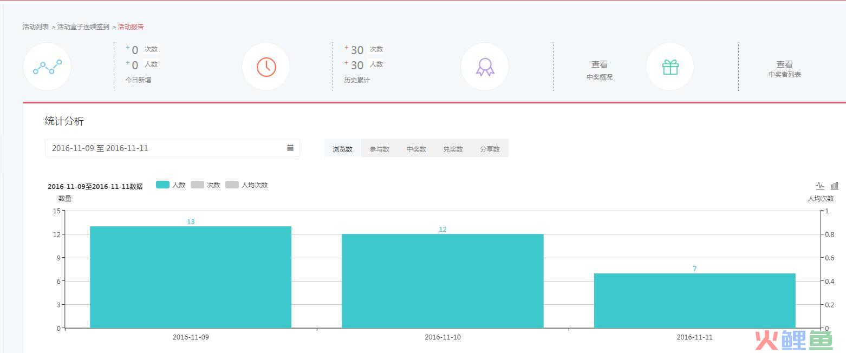Select the 浏览数 tab
Image resolution: width=846 pixels, height=353 pixels.
click(x=343, y=149)
